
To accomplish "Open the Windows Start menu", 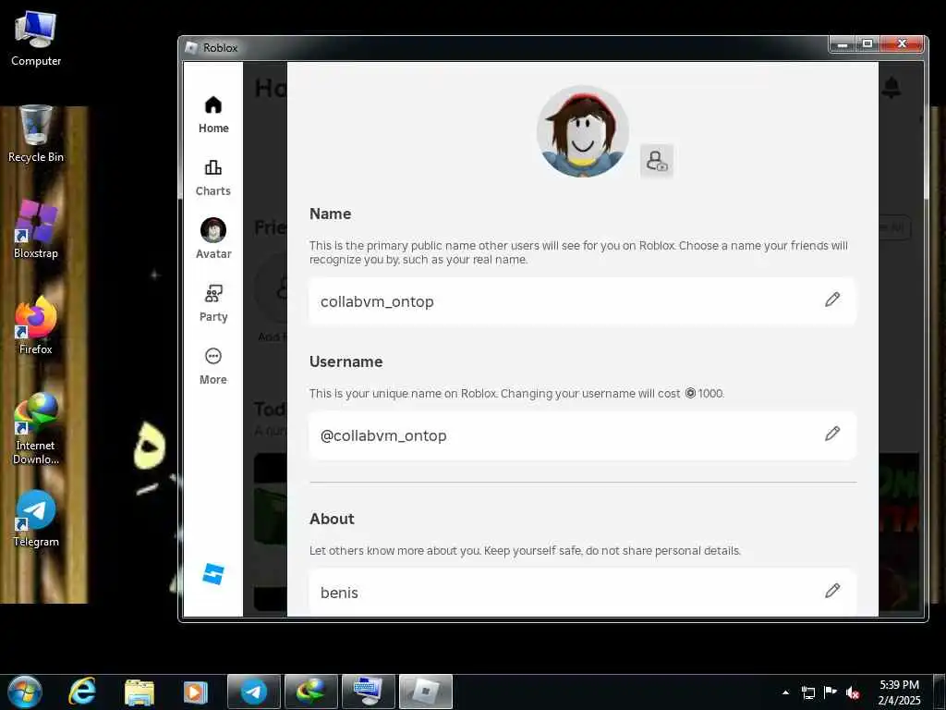I will (24, 692).
